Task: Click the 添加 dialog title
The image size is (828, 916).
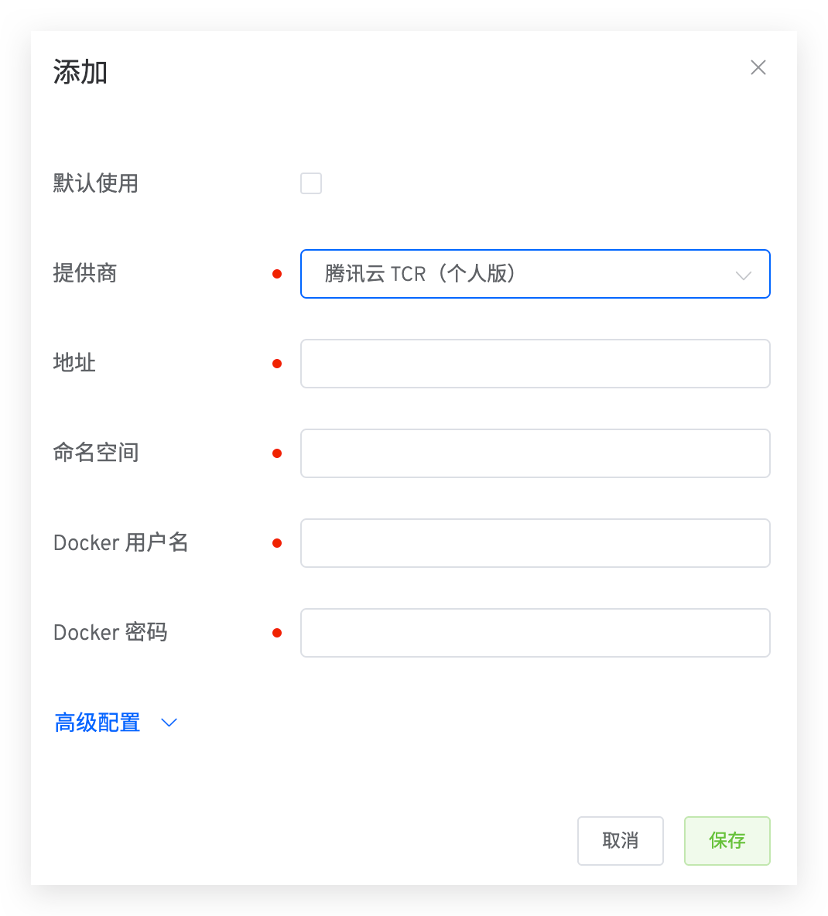Action: (80, 72)
